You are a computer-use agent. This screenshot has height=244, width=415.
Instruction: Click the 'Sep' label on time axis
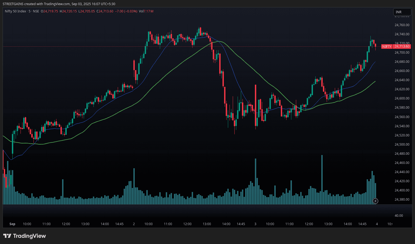tap(12, 224)
